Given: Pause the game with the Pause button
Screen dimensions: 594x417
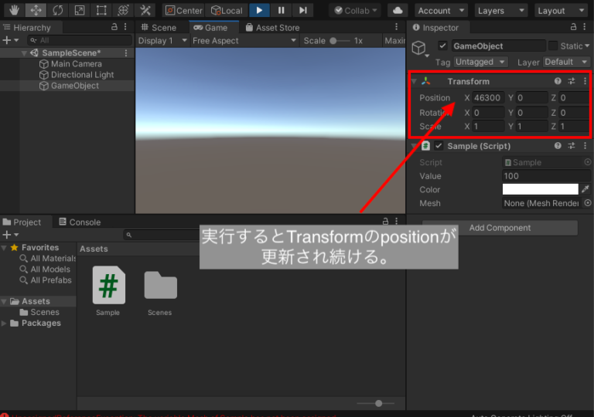Looking at the screenshot, I should 281,10.
